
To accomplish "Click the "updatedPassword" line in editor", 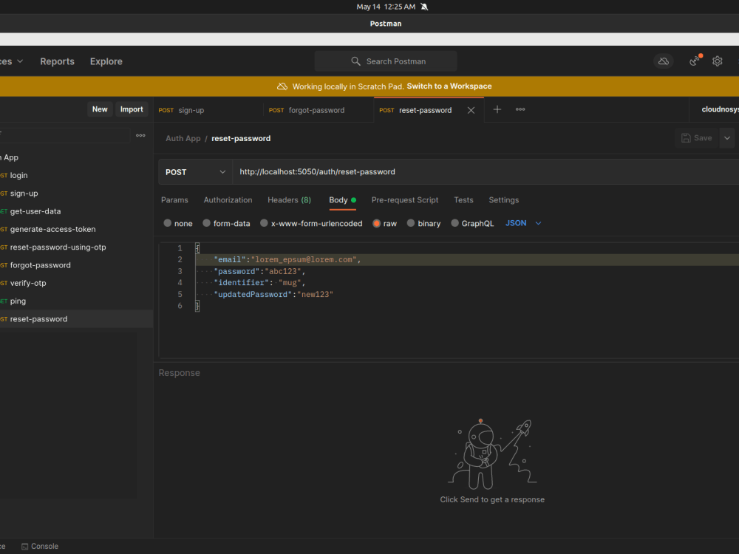I will point(466,295).
